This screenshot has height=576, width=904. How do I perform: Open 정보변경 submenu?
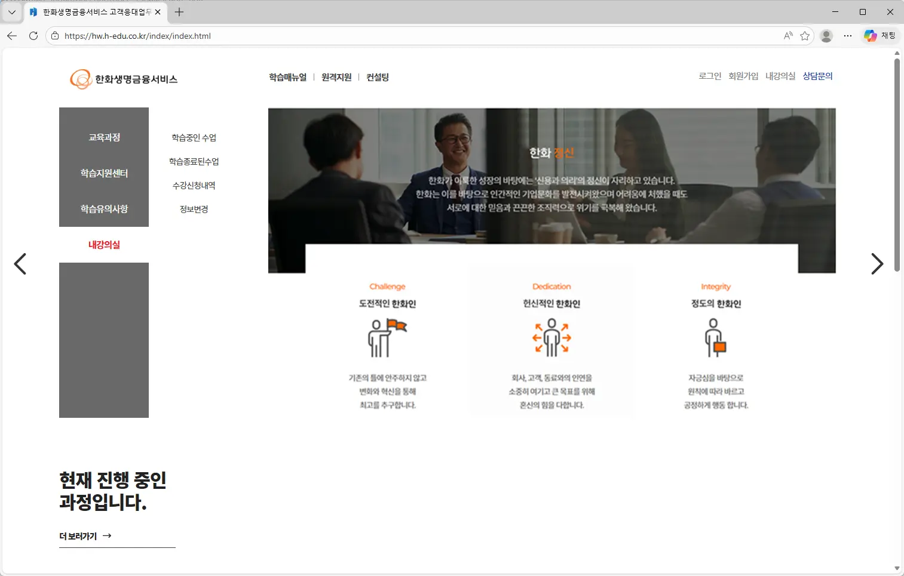(x=194, y=210)
